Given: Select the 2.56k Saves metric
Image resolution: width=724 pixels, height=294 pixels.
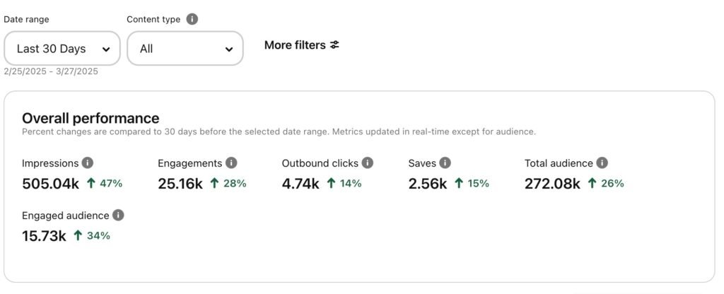Looking at the screenshot, I should tap(428, 184).
